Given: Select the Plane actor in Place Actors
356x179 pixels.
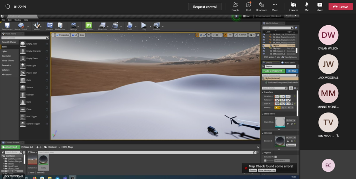Looking at the screenshot, I should pyautogui.click(x=34, y=109).
